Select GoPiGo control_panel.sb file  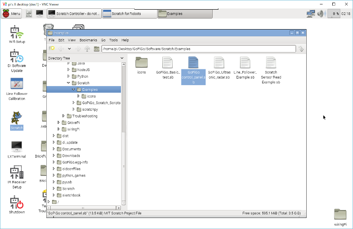tap(193, 70)
